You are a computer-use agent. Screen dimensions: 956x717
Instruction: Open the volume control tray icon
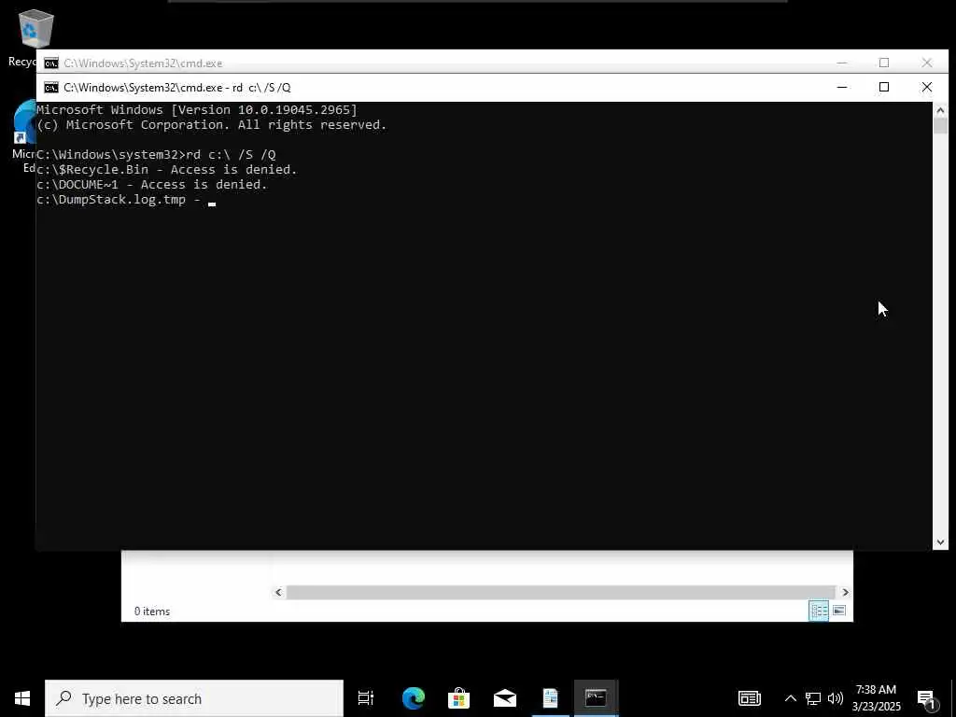(836, 698)
